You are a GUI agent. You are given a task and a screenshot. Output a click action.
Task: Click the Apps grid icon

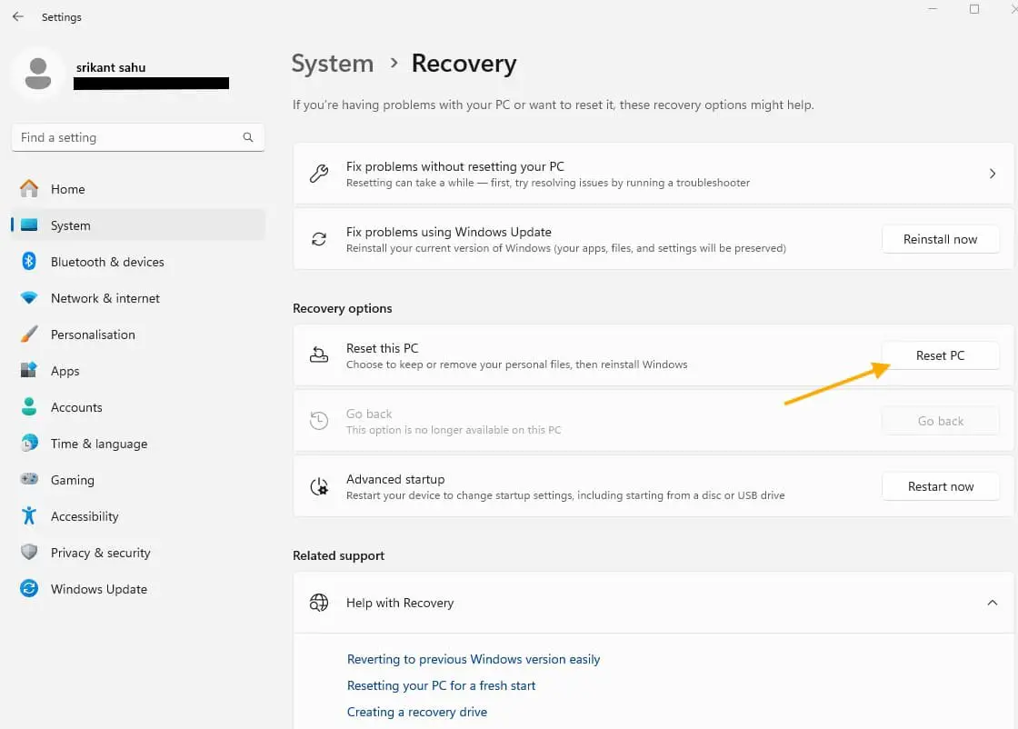tap(29, 371)
